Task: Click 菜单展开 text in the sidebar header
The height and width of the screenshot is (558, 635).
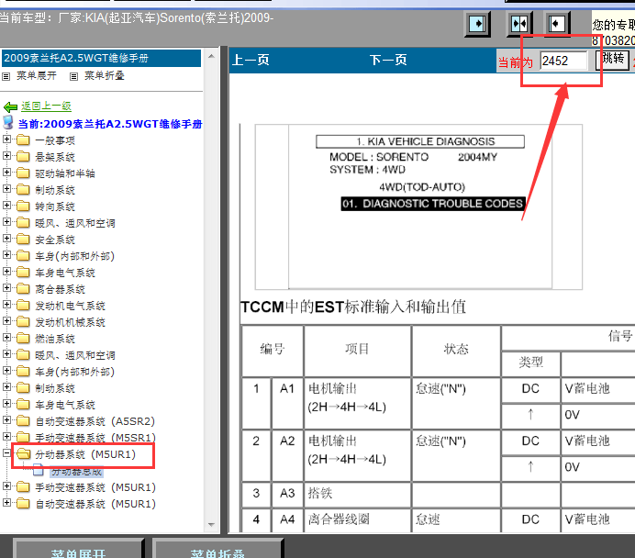Action: coord(37,76)
